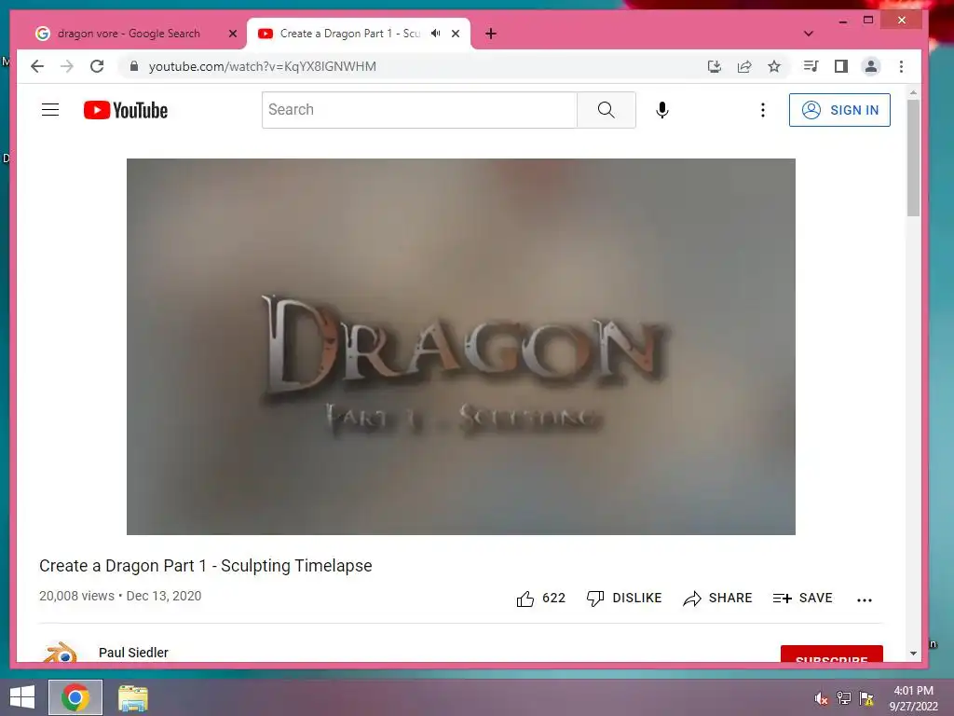Open a new browser tab
The height and width of the screenshot is (716, 954).
click(490, 34)
